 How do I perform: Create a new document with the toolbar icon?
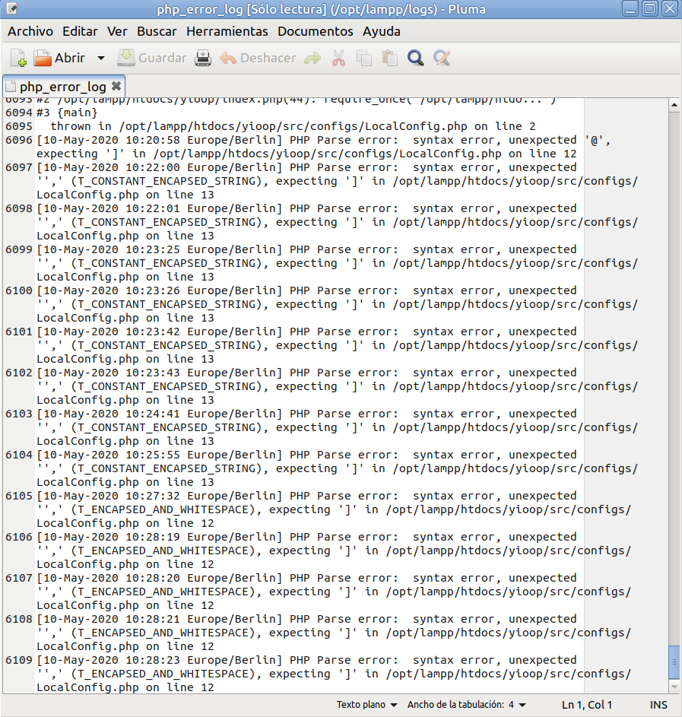(18, 58)
